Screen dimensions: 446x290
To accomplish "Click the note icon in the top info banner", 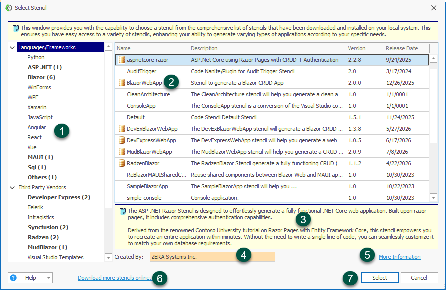I will [16, 28].
